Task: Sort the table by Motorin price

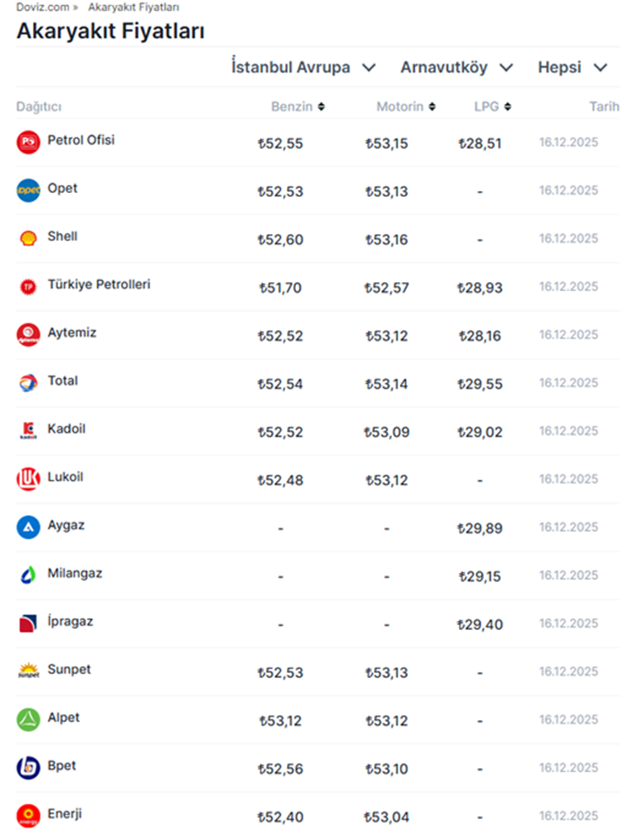Action: tap(405, 107)
